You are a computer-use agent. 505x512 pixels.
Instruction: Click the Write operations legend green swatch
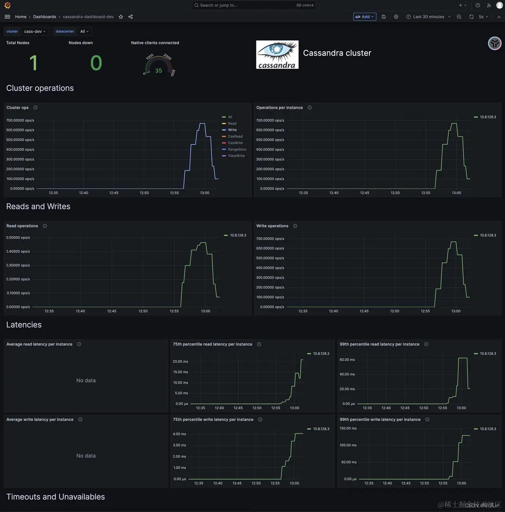(x=476, y=236)
